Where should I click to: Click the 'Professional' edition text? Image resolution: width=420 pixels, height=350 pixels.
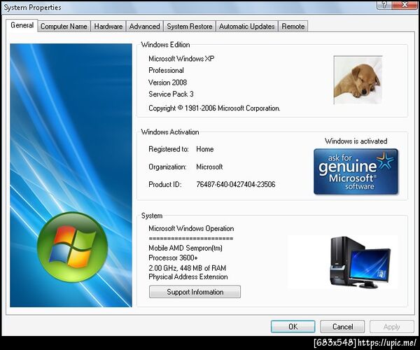(x=166, y=70)
